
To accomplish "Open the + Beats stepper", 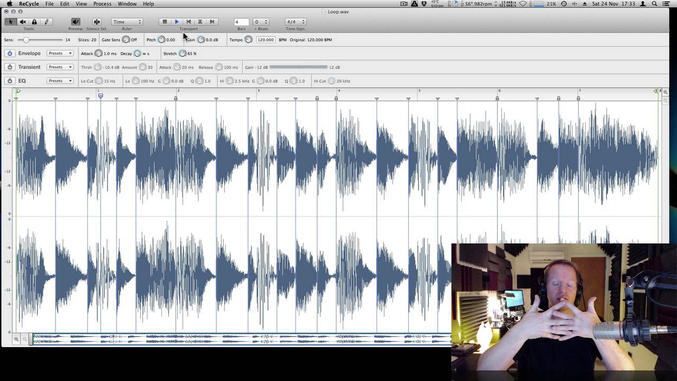I will coord(260,22).
